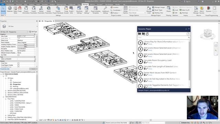Open Dynamo Player help icon

coord(188,34)
